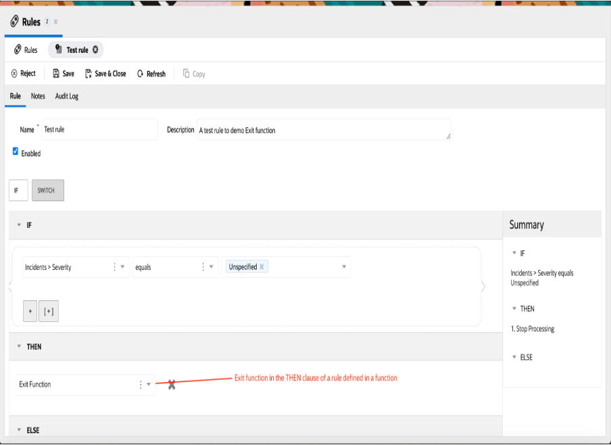Image resolution: width=611 pixels, height=445 pixels.
Task: Close the Rules module tab
Action: pos(55,22)
